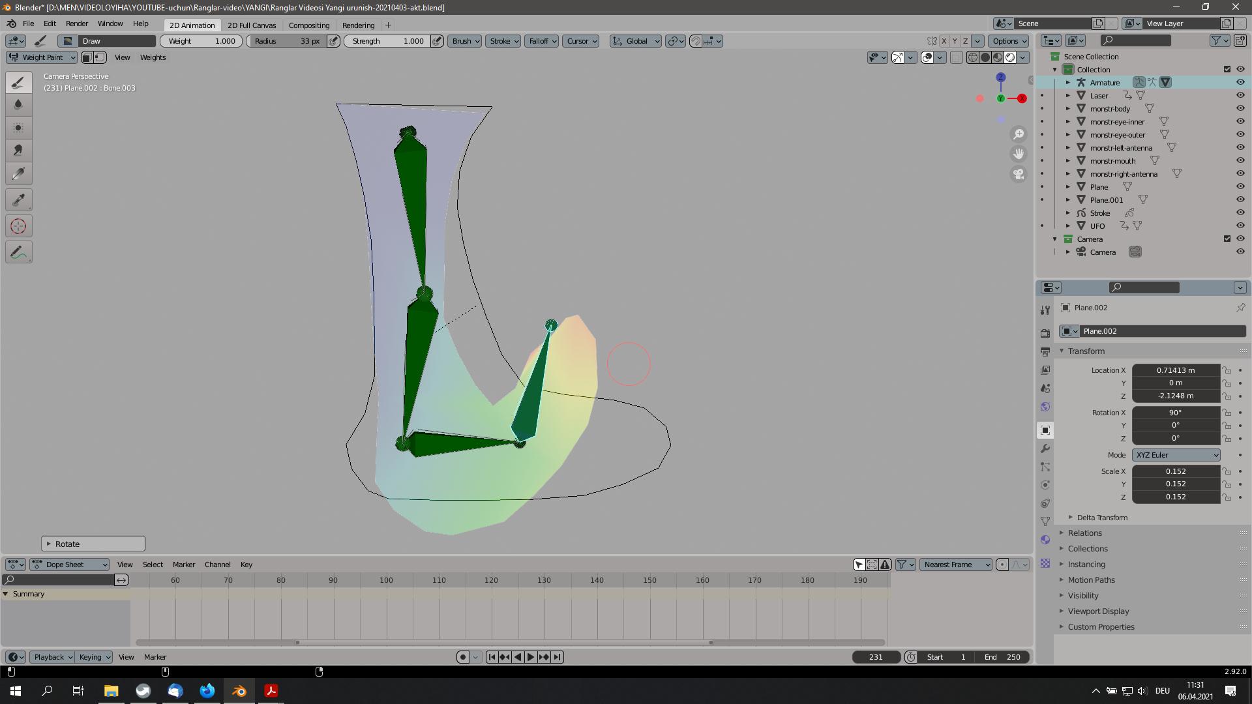1252x704 pixels.
Task: Toggle the Collection exclude checkbox
Action: [1227, 69]
